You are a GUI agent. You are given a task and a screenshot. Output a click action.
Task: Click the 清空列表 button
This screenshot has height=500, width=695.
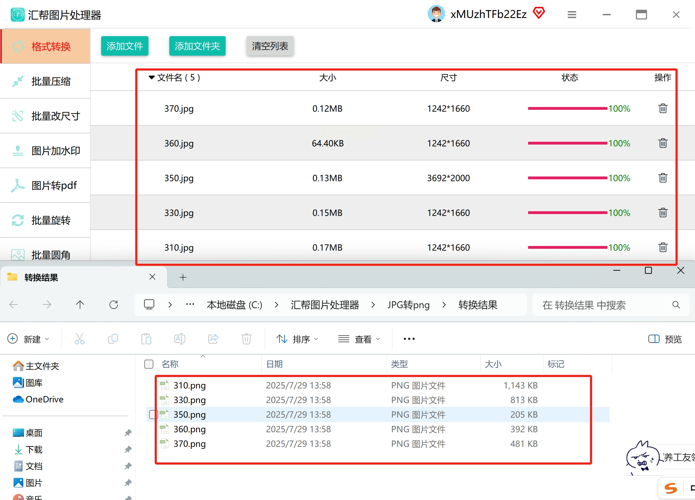point(270,46)
